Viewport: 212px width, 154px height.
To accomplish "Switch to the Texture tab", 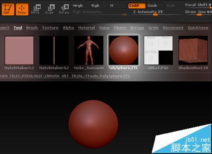I will [50, 27].
